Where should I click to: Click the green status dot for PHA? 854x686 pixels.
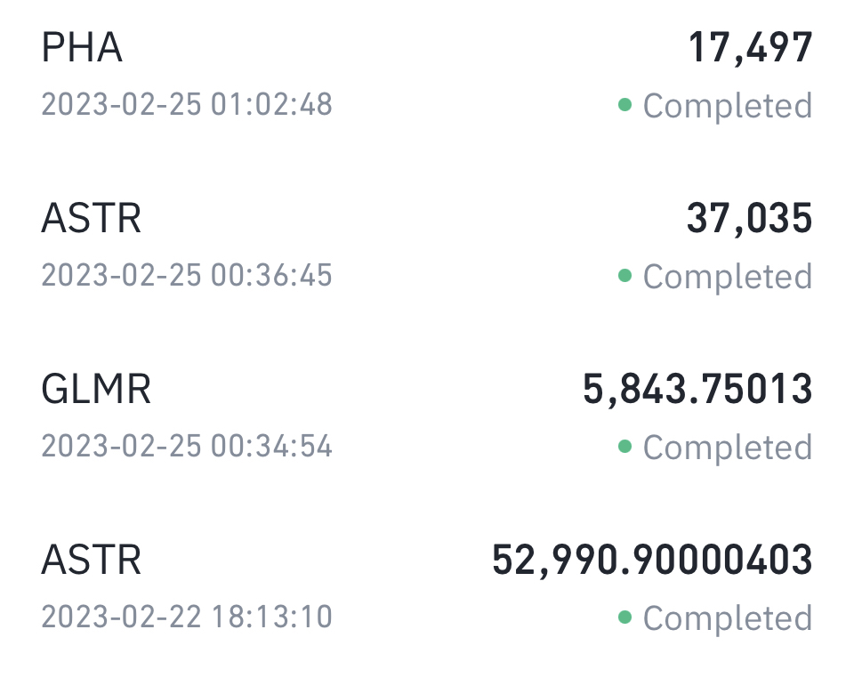[x=624, y=104]
